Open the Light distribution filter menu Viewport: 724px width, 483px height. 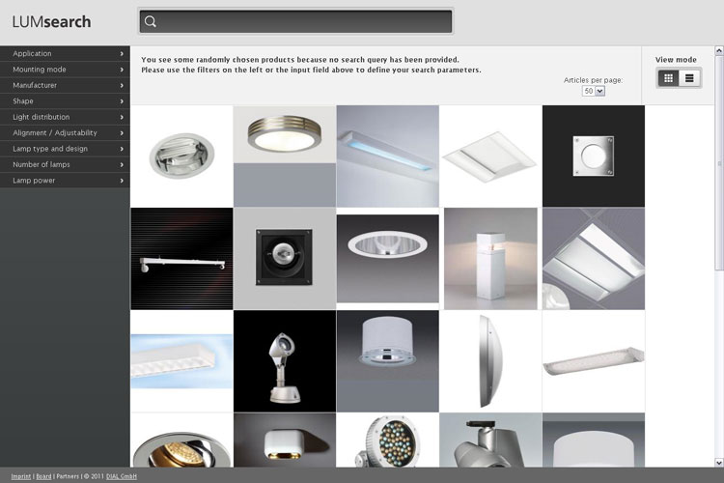tap(65, 117)
